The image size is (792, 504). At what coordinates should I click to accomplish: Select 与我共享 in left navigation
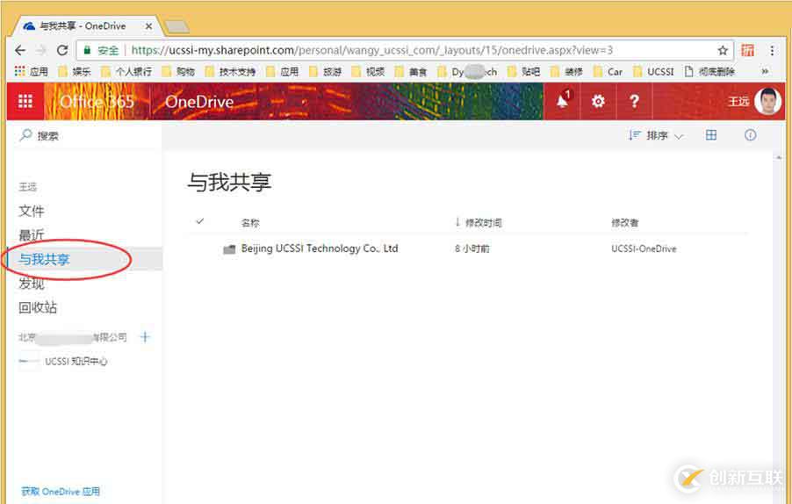pos(45,260)
